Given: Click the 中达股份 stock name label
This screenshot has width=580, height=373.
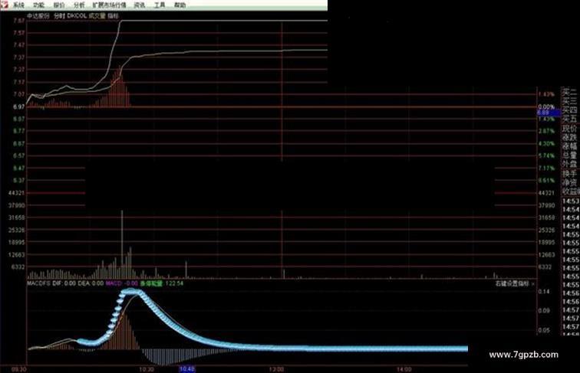Looking at the screenshot, I should [38, 16].
